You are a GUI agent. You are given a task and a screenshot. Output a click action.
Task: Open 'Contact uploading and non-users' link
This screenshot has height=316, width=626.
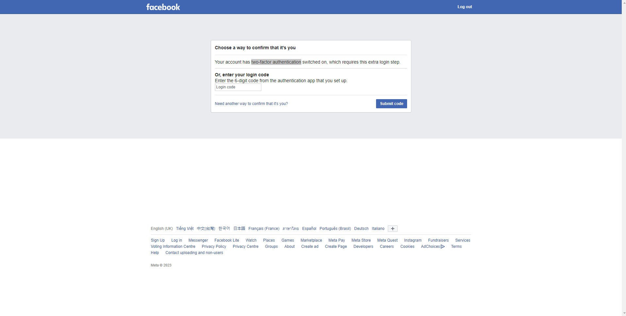(x=194, y=253)
